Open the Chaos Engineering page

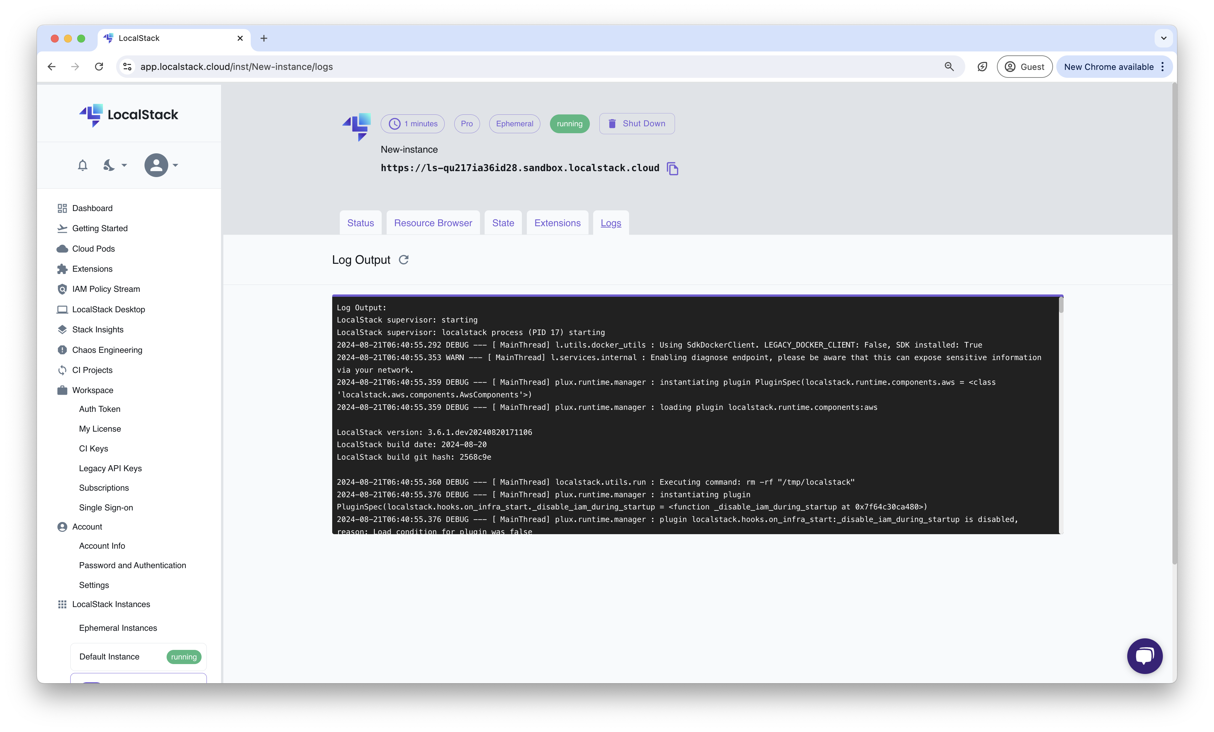coord(107,350)
